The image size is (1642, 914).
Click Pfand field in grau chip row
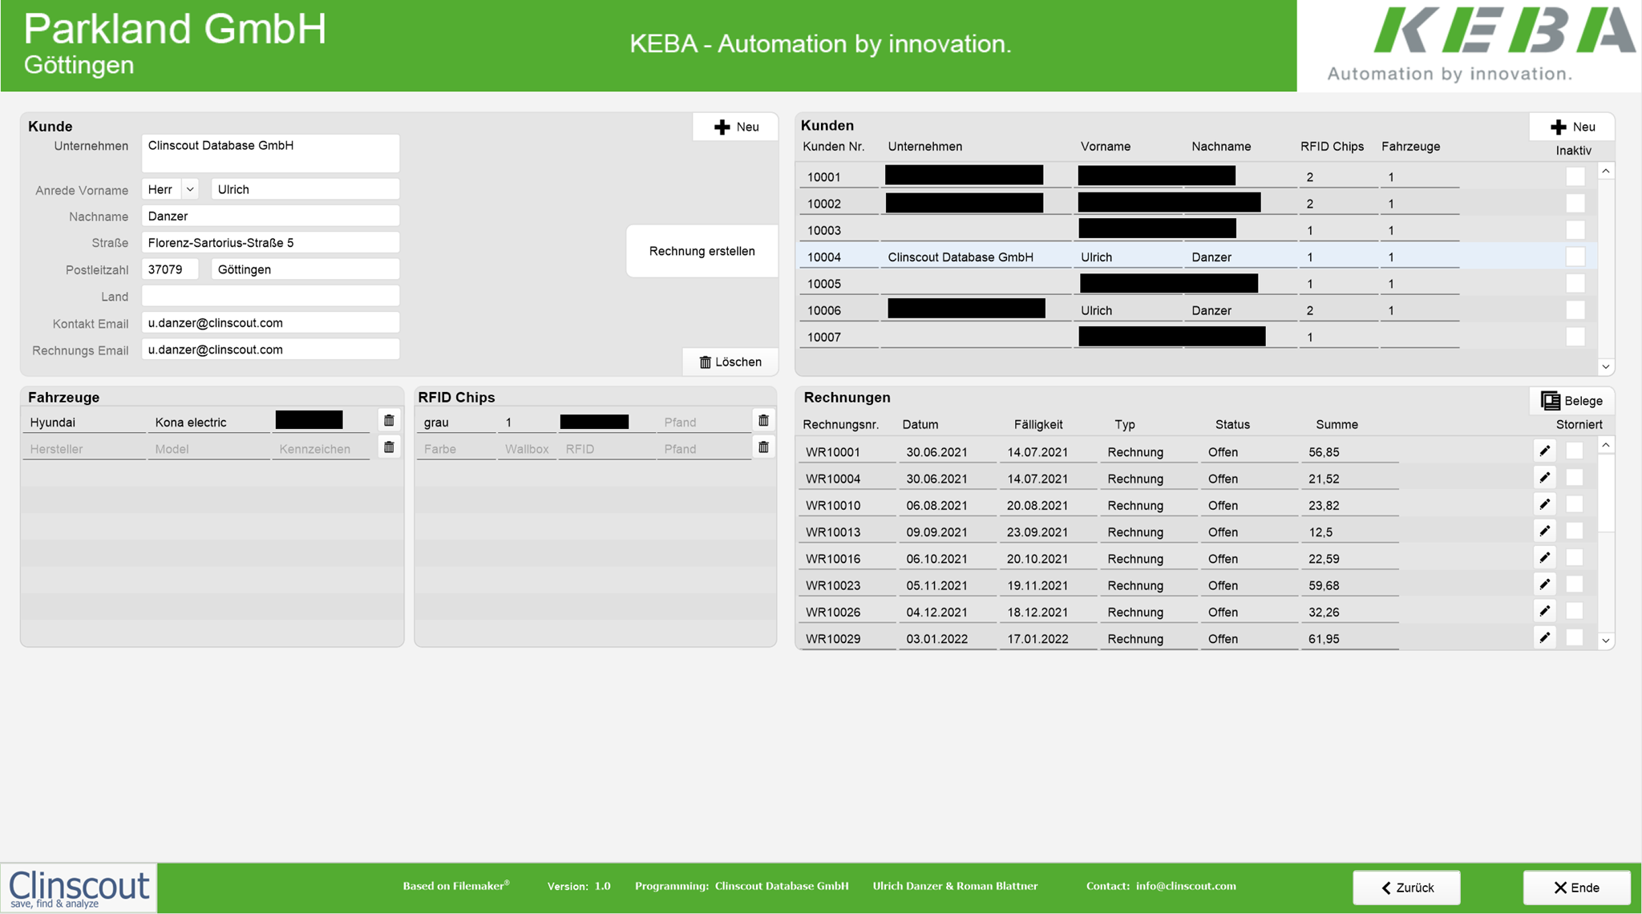tap(703, 422)
